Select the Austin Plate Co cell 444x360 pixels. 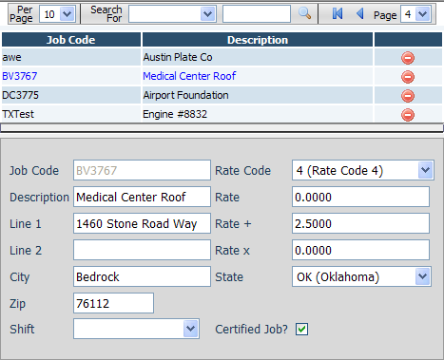tap(258, 57)
